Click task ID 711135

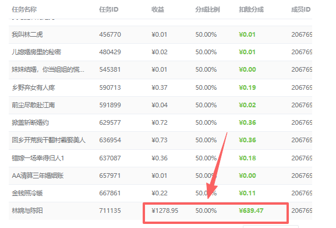point(110,211)
